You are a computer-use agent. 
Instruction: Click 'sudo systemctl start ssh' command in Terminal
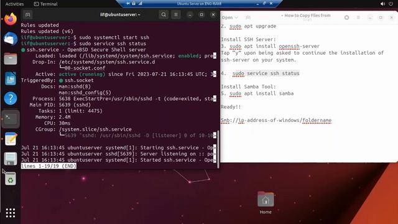click(114, 37)
